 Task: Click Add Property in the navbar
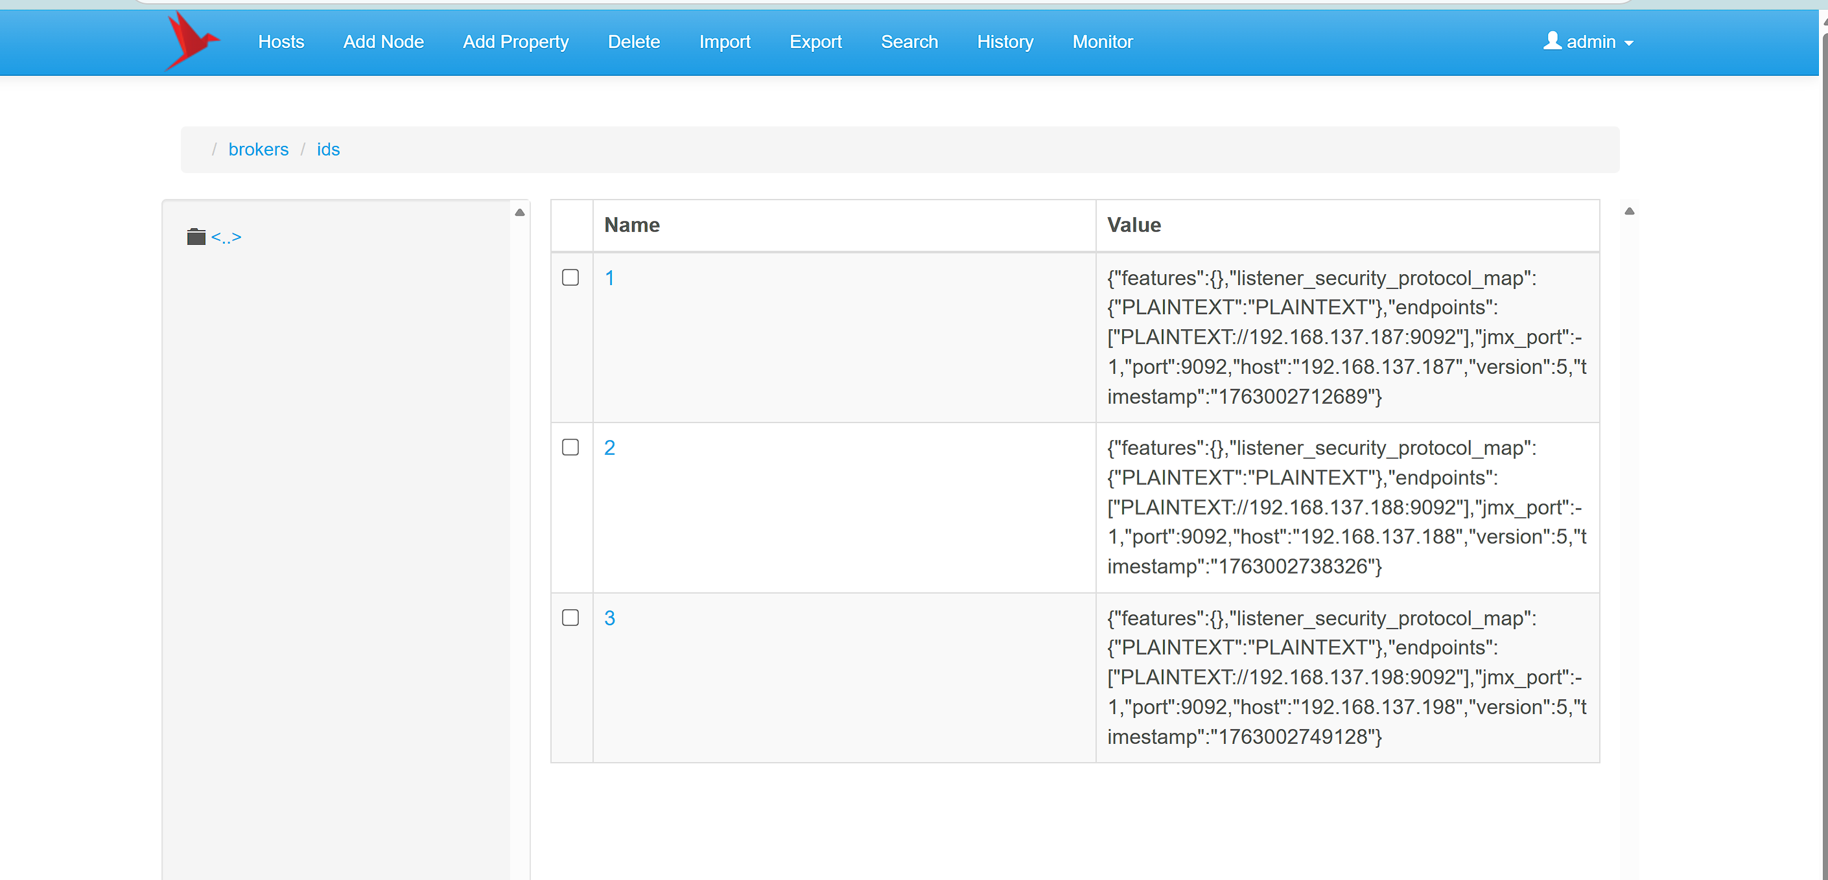(x=515, y=42)
